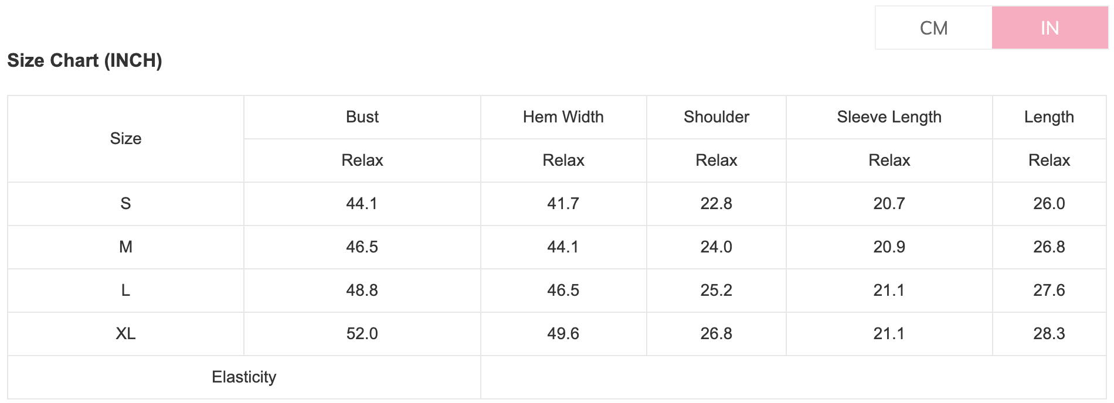Viewport: 1114px width, 403px height.
Task: Select the XL size row label
Action: (x=125, y=334)
